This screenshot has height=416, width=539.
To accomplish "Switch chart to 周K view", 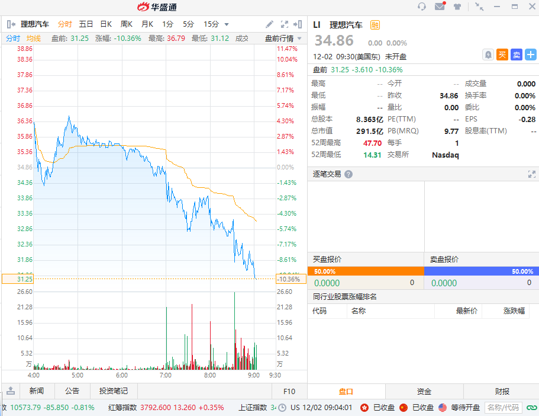I will tap(127, 24).
